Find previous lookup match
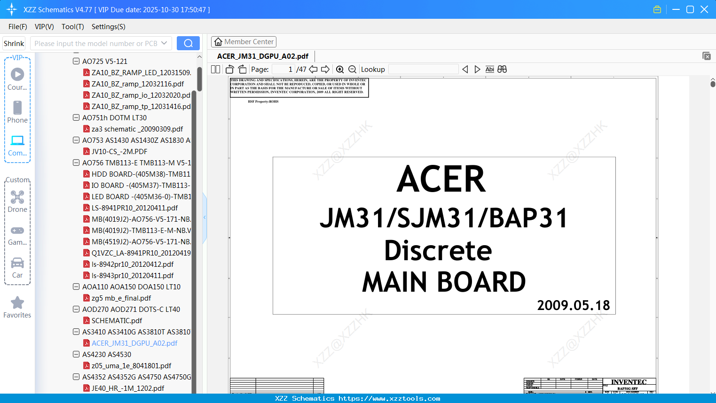Image resolution: width=716 pixels, height=403 pixels. (x=465, y=69)
